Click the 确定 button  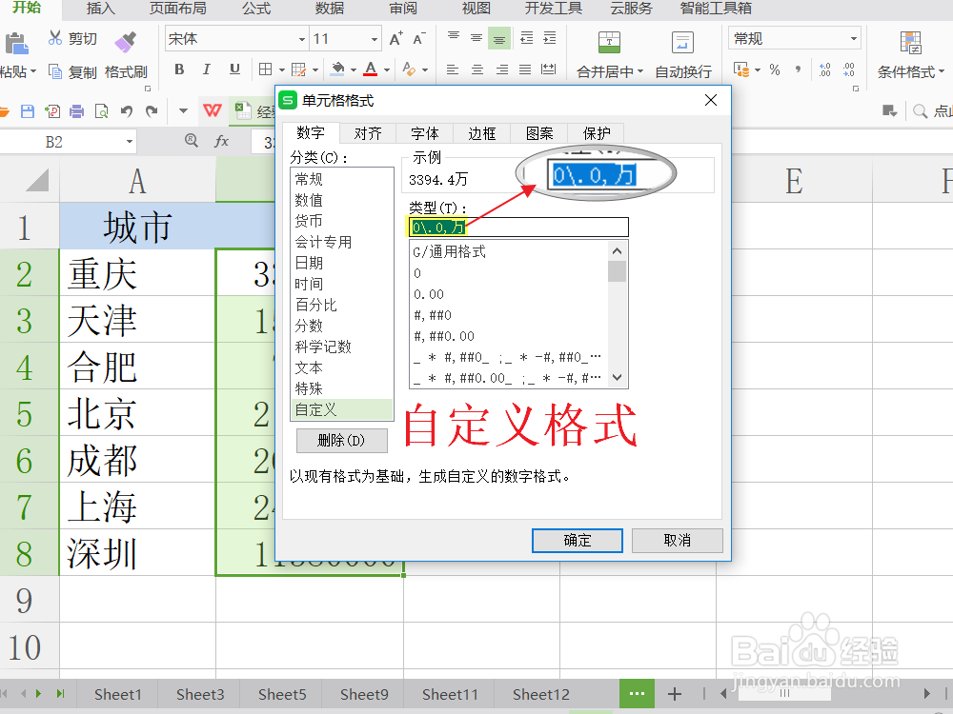pos(578,541)
